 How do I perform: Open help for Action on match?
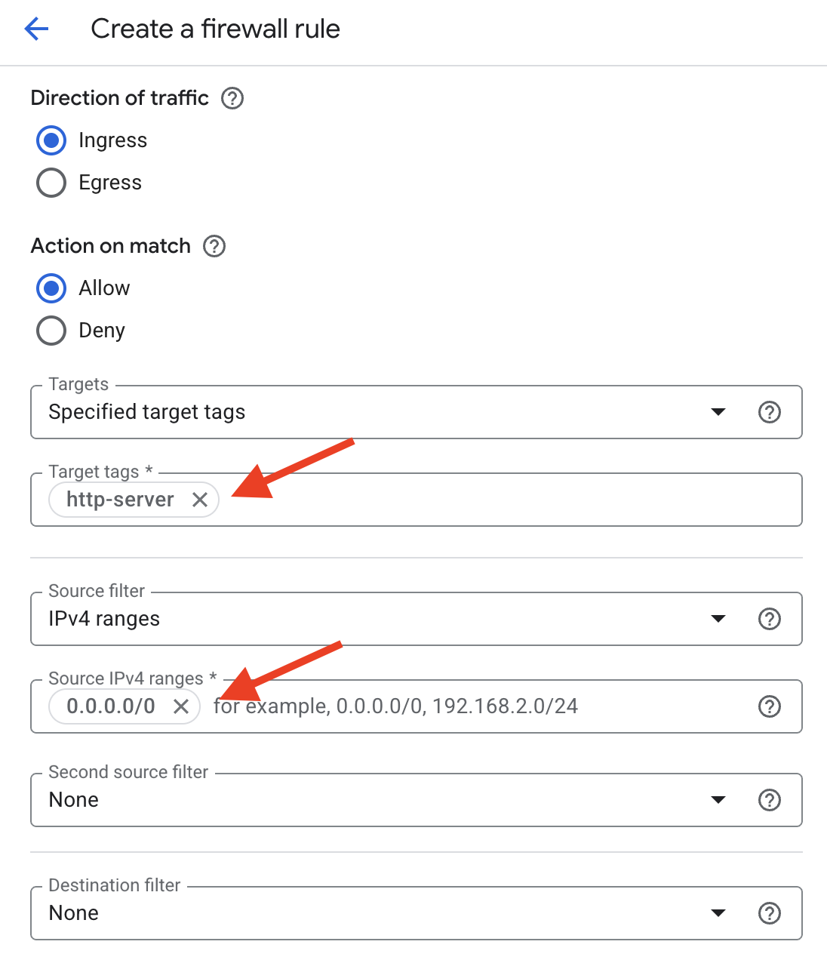(214, 246)
